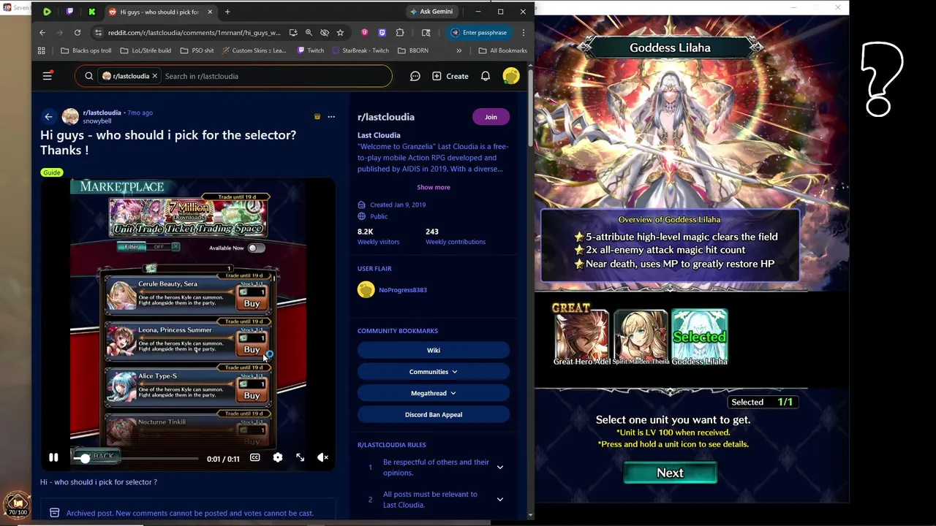
Task: Bookmark this page with the star icon
Action: (340, 32)
